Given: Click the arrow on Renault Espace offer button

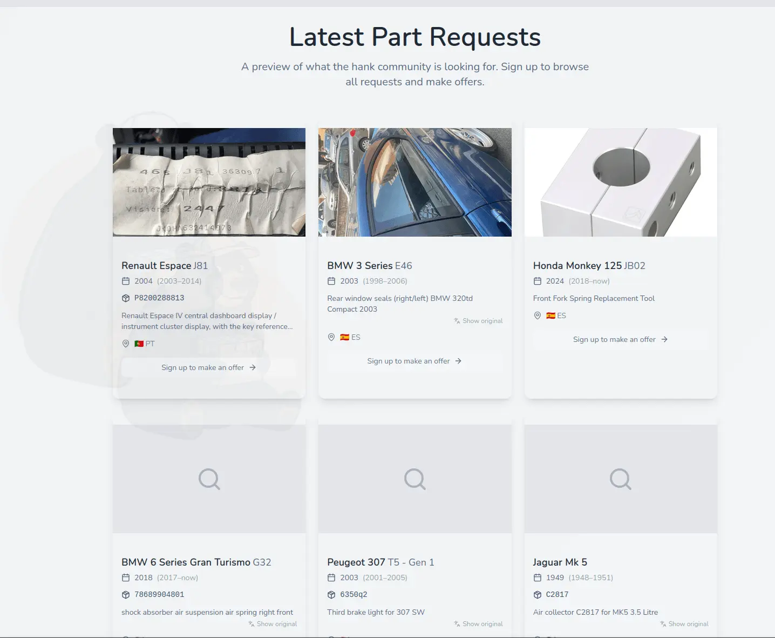Looking at the screenshot, I should 253,367.
